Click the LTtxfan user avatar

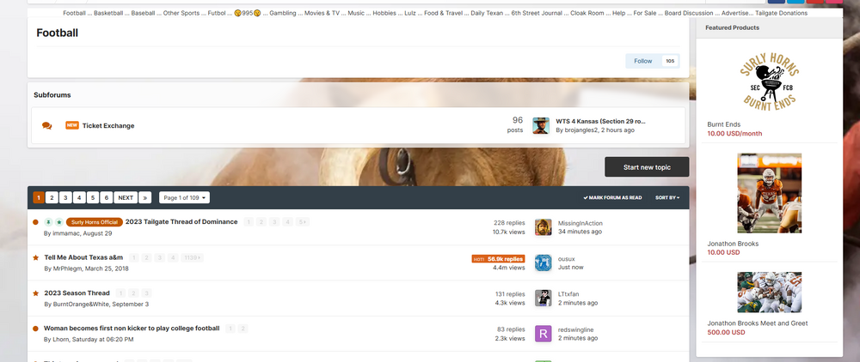pos(543,298)
